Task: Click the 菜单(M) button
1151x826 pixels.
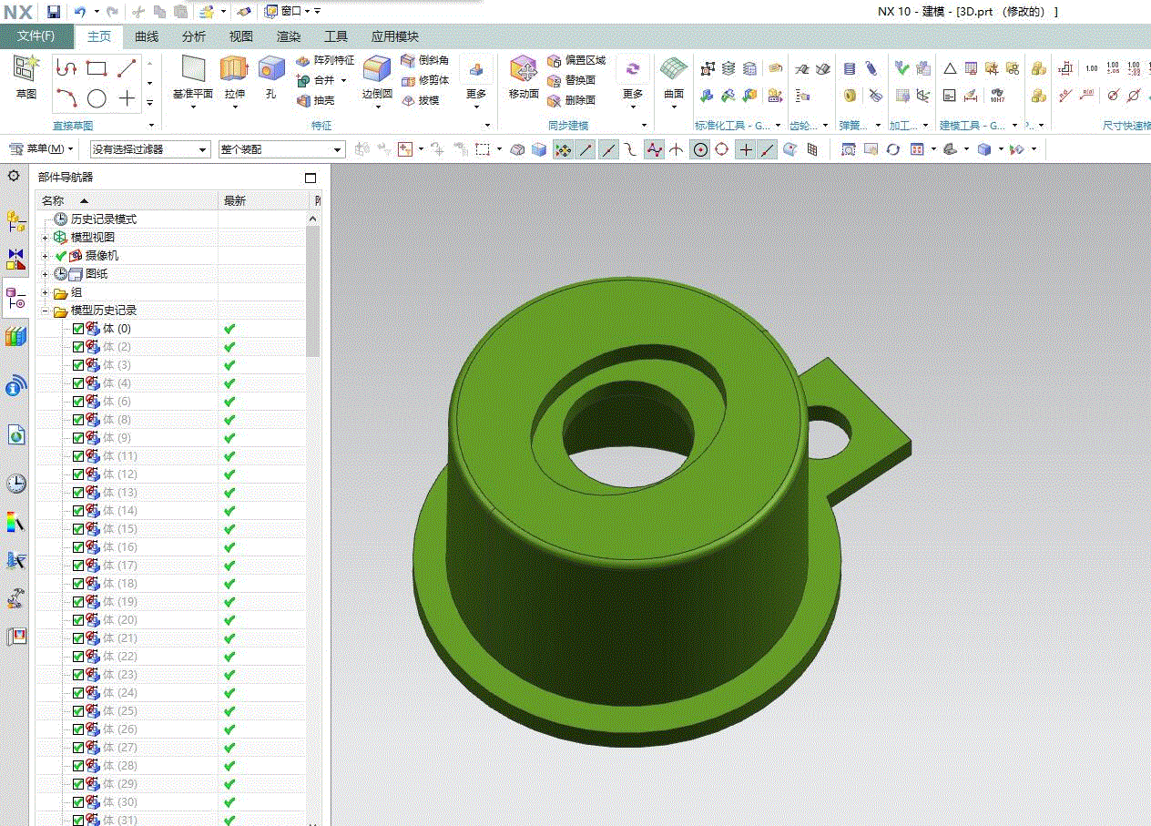Action: pyautogui.click(x=43, y=149)
